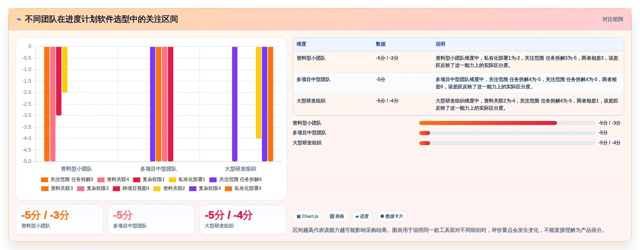Click the orange swatch next to 私有化部署4
The image size is (640, 250).
click(x=229, y=189)
